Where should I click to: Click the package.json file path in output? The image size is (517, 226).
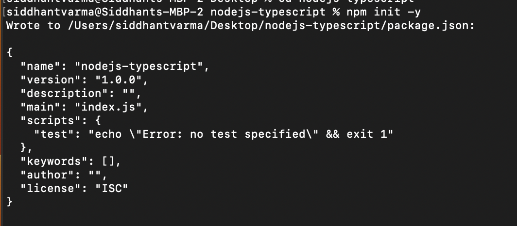click(271, 25)
